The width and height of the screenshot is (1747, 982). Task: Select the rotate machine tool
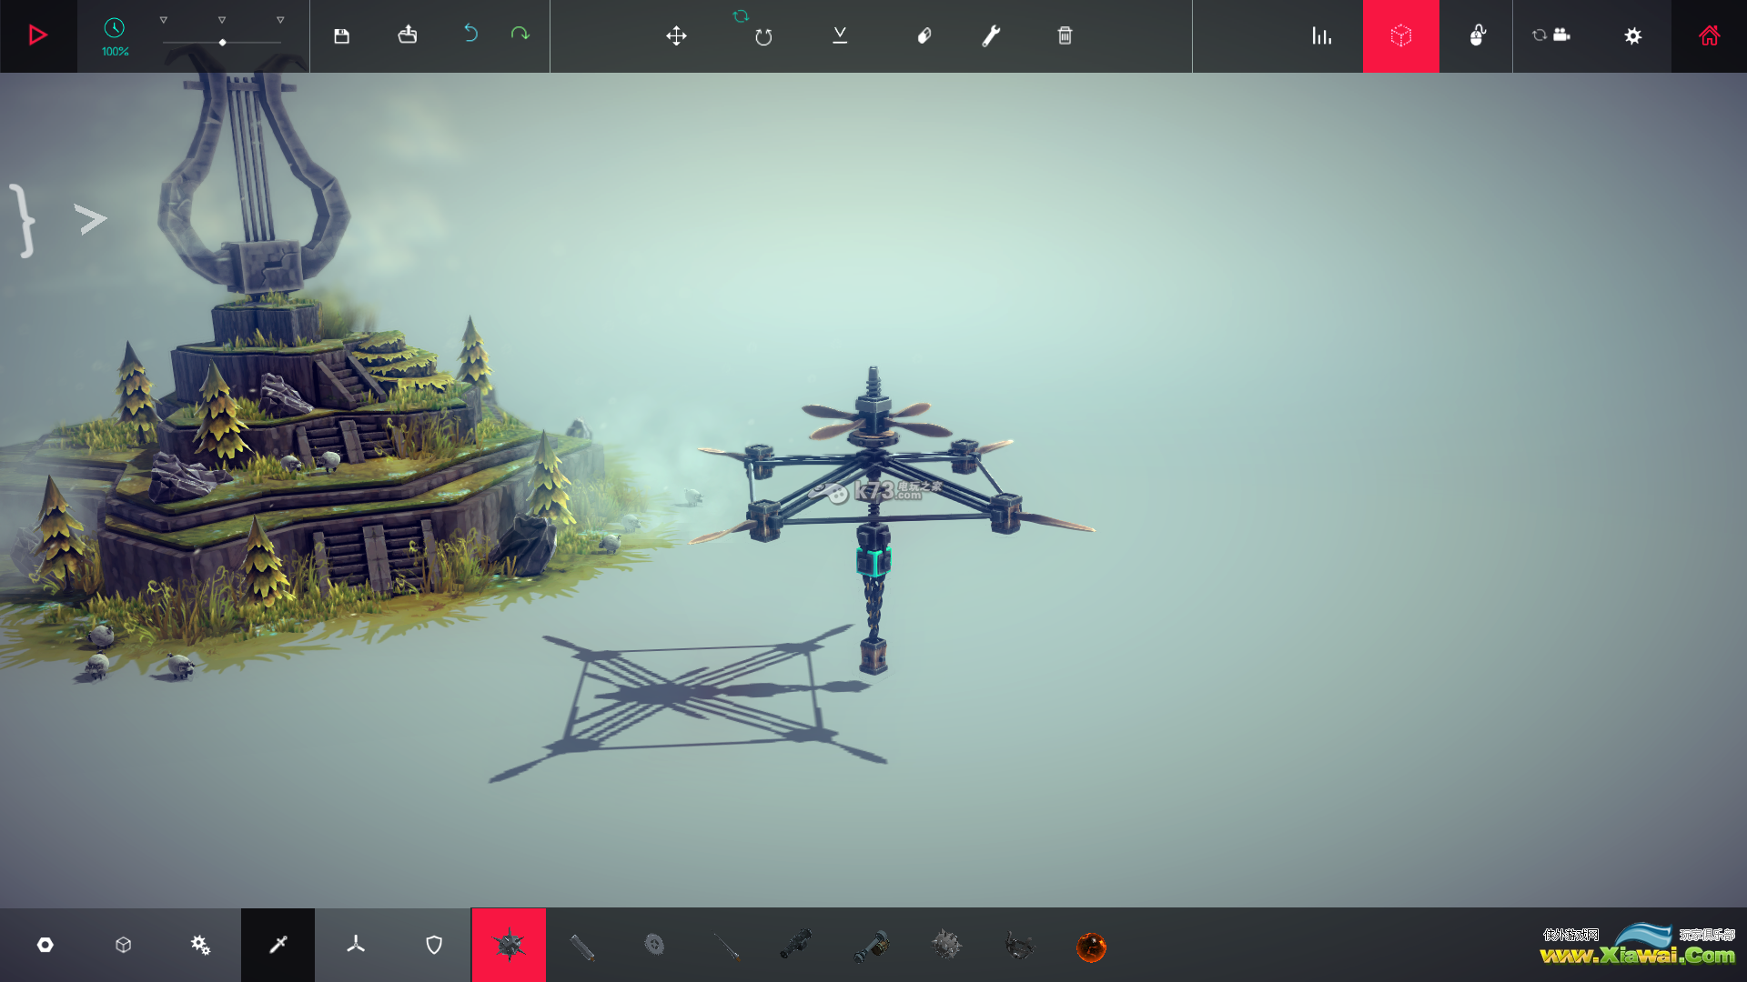tap(763, 37)
